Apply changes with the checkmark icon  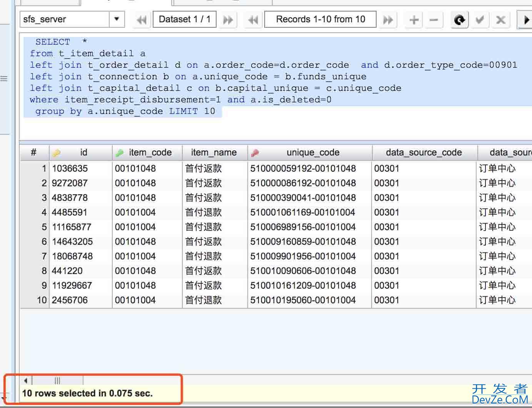(480, 20)
